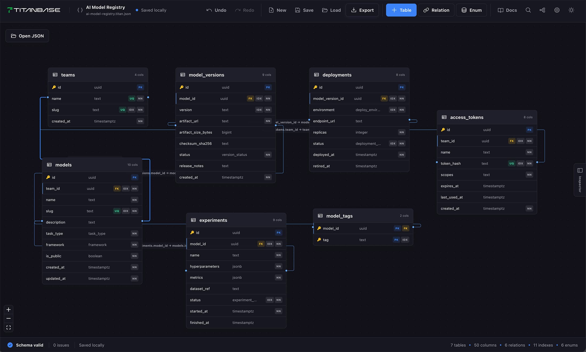
Task: Select the model_versions table header
Action: (226, 75)
